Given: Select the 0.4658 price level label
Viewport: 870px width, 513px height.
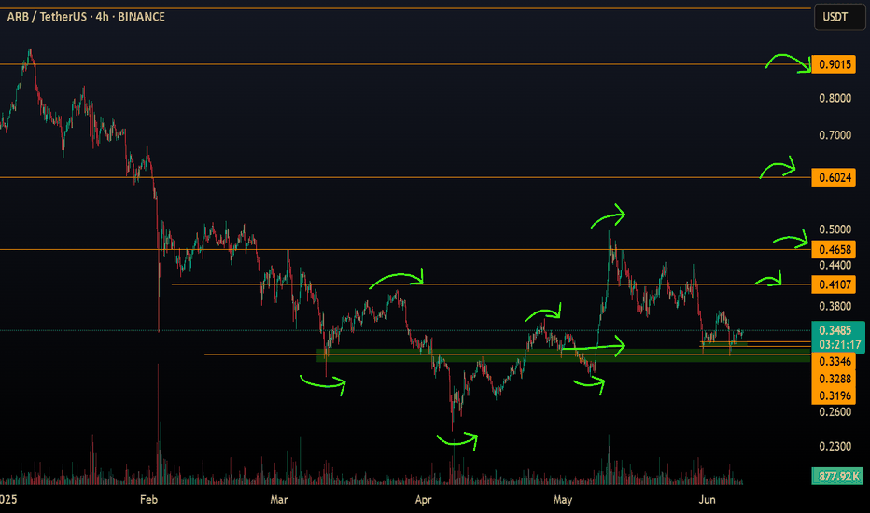Looking at the screenshot, I should pyautogui.click(x=834, y=250).
